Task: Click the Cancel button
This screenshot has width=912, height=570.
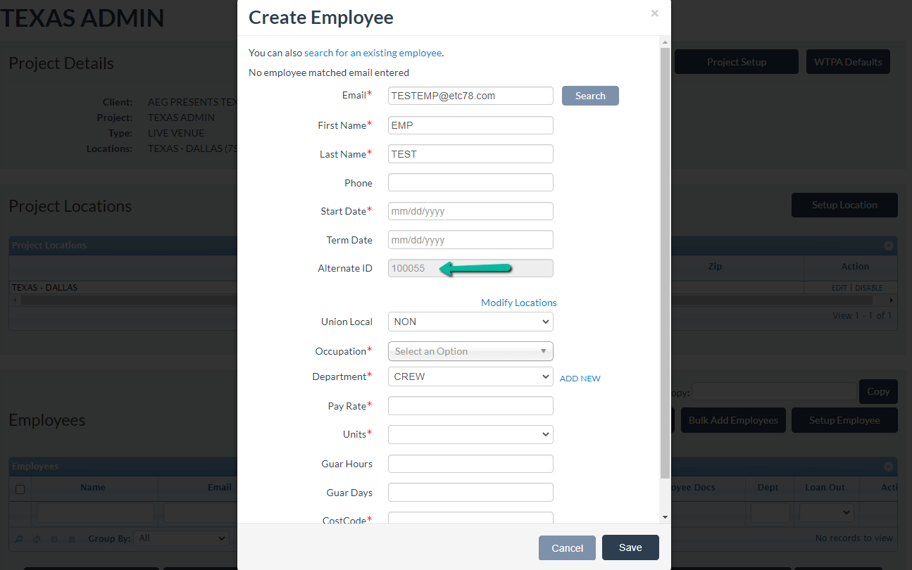Action: tap(567, 548)
